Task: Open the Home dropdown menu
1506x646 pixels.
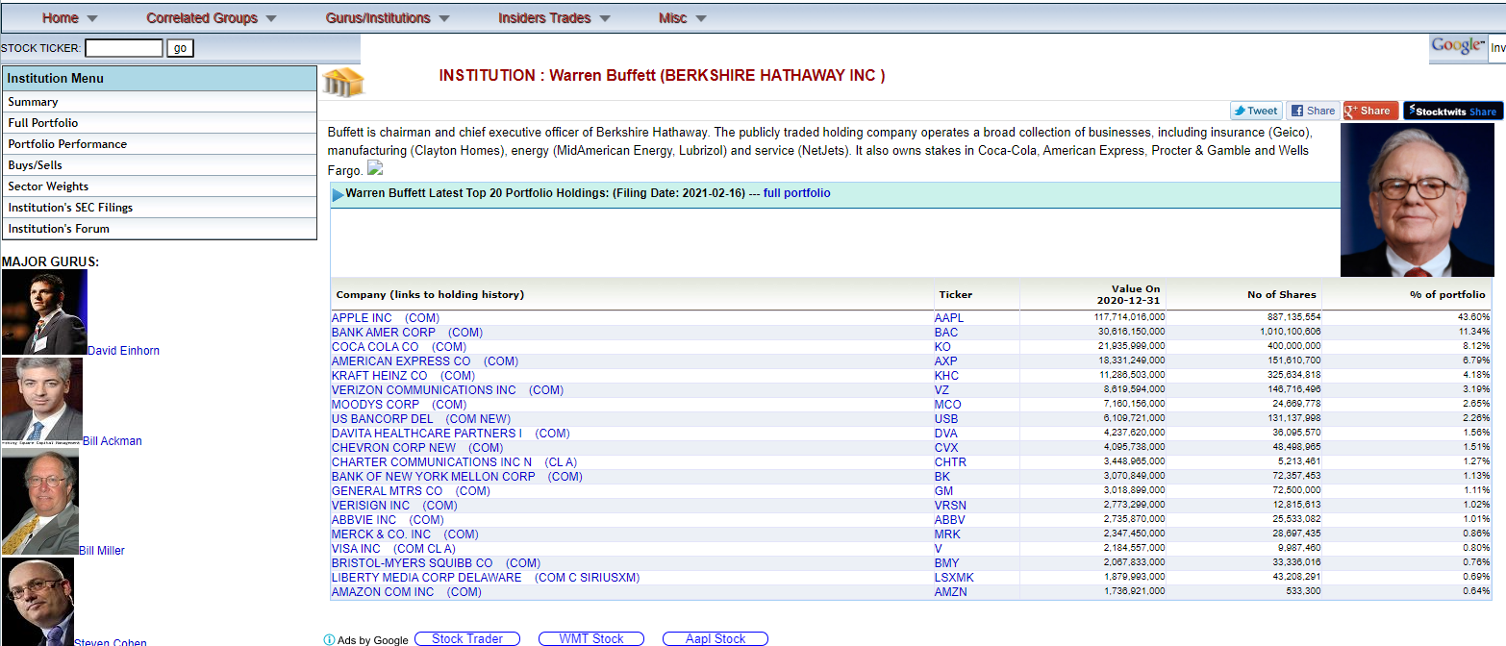Action: point(70,18)
